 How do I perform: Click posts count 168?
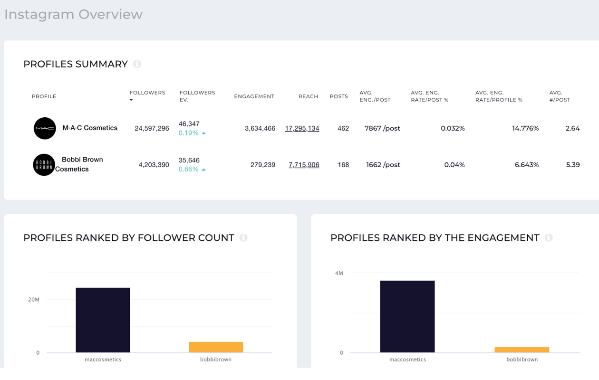[x=343, y=165]
